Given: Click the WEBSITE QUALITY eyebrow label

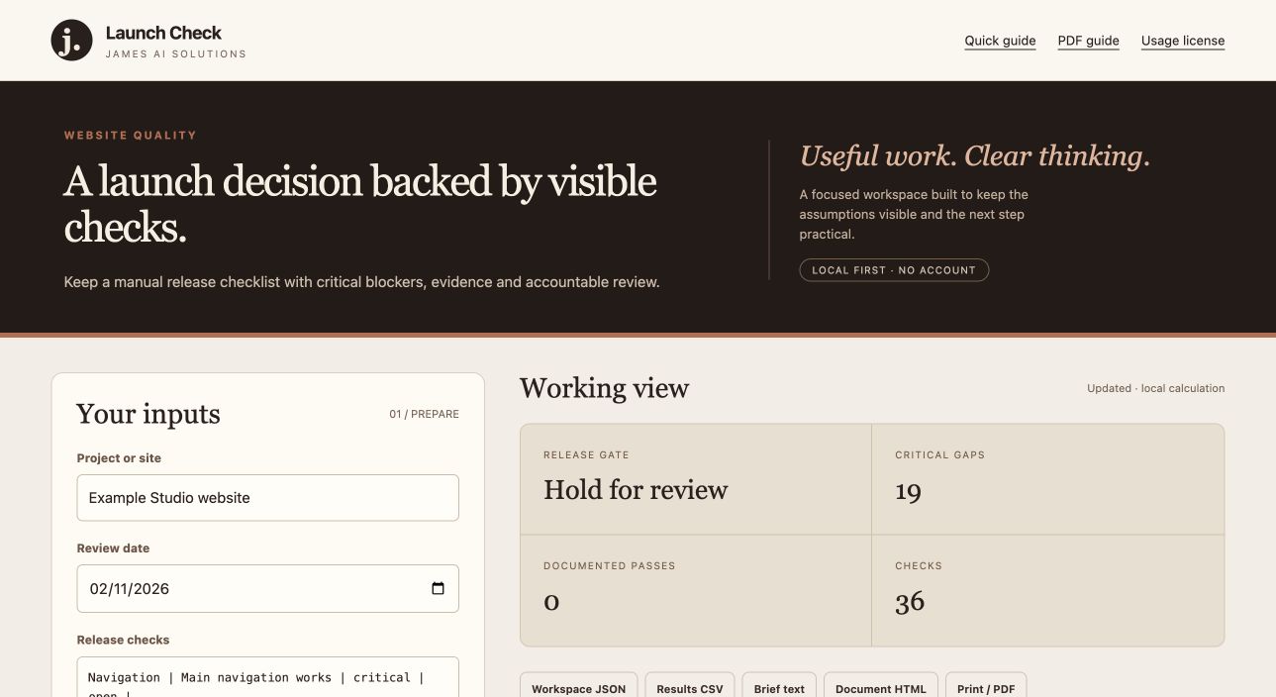Looking at the screenshot, I should (131, 136).
